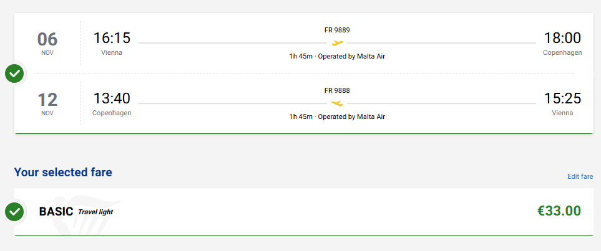Click the 15:25 Vienna arrival time
This screenshot has width=601, height=251.
pos(562,98)
